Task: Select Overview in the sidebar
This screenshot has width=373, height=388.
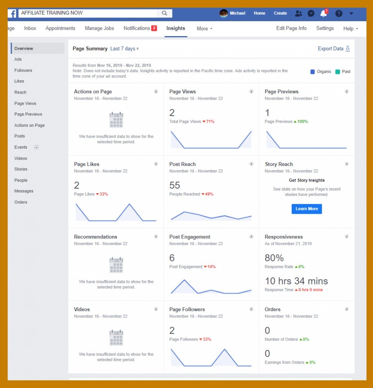Action: pos(38,48)
